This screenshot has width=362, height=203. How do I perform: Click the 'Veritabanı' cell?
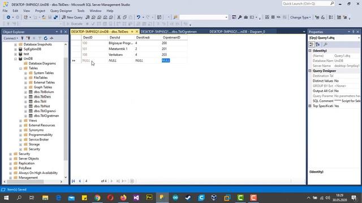pyautogui.click(x=121, y=55)
